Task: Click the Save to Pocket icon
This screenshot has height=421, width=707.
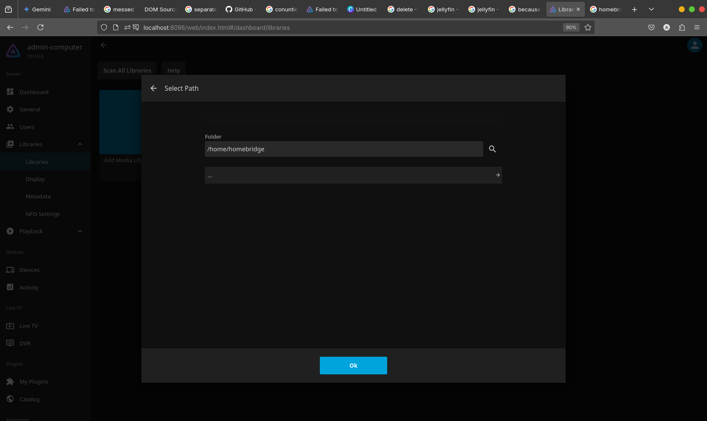Action: [651, 27]
